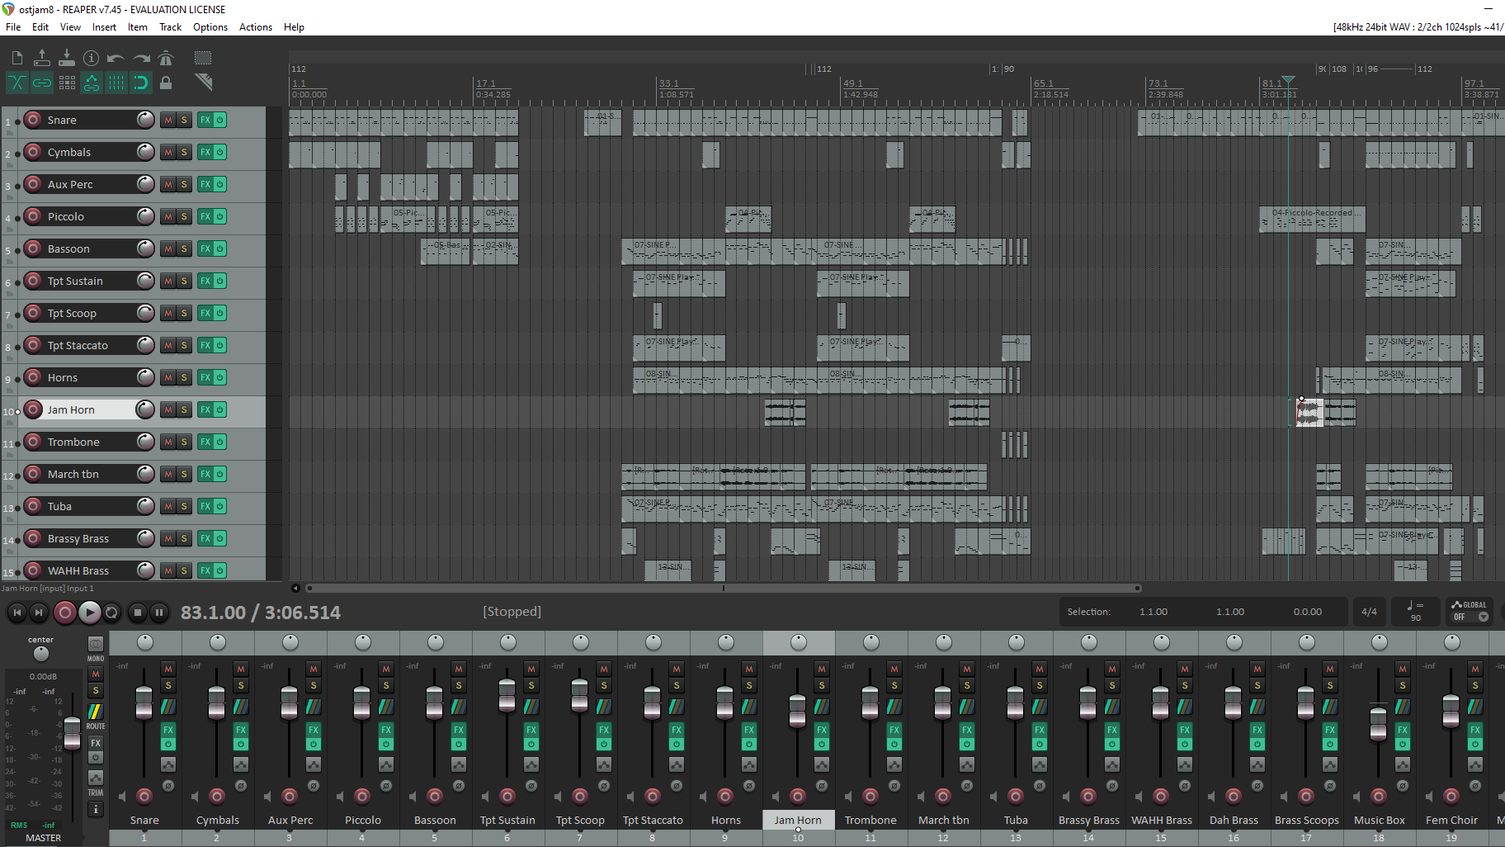Open FX chain for Tpt Sustain track
1505x847 pixels.
tap(205, 281)
